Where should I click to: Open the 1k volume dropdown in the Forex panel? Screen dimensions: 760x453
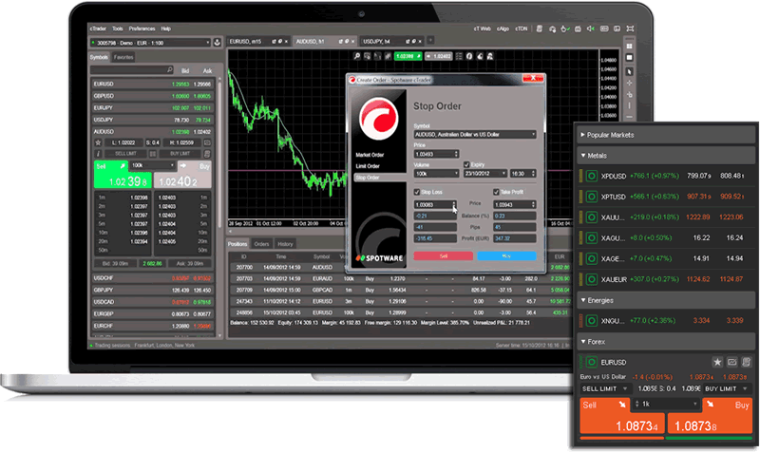point(667,404)
